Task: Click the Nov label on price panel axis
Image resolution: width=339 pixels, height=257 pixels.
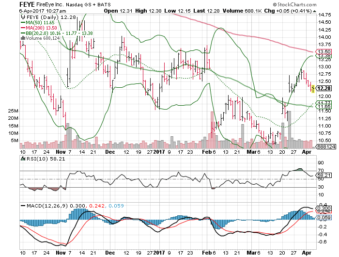Action: (x=61, y=152)
